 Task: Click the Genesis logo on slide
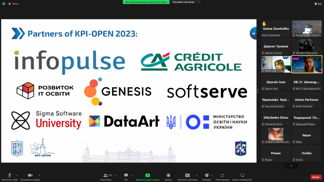pyautogui.click(x=118, y=92)
